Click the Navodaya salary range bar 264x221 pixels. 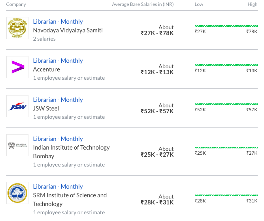pos(226,26)
